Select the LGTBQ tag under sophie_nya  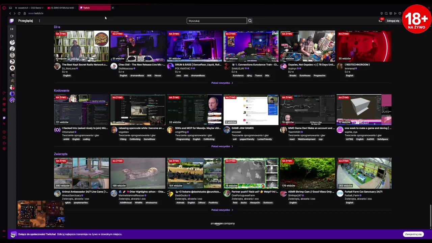[349, 139]
